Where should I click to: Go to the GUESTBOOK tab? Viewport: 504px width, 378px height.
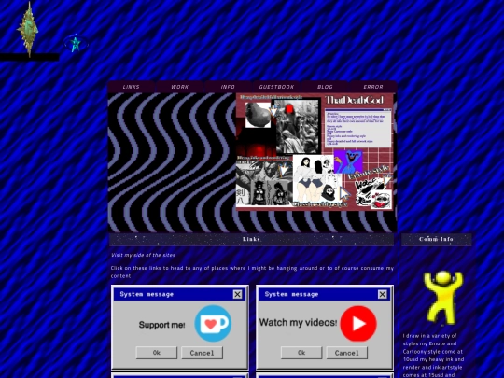click(x=276, y=87)
